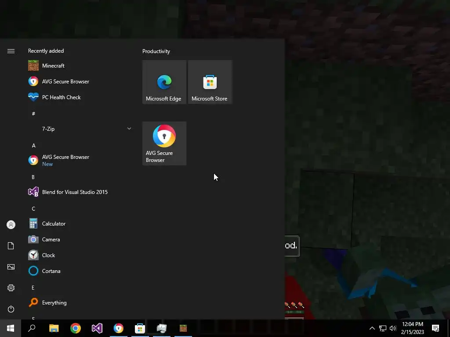This screenshot has width=450, height=337.
Task: Open Documents from Start sidebar
Action: (x=11, y=246)
